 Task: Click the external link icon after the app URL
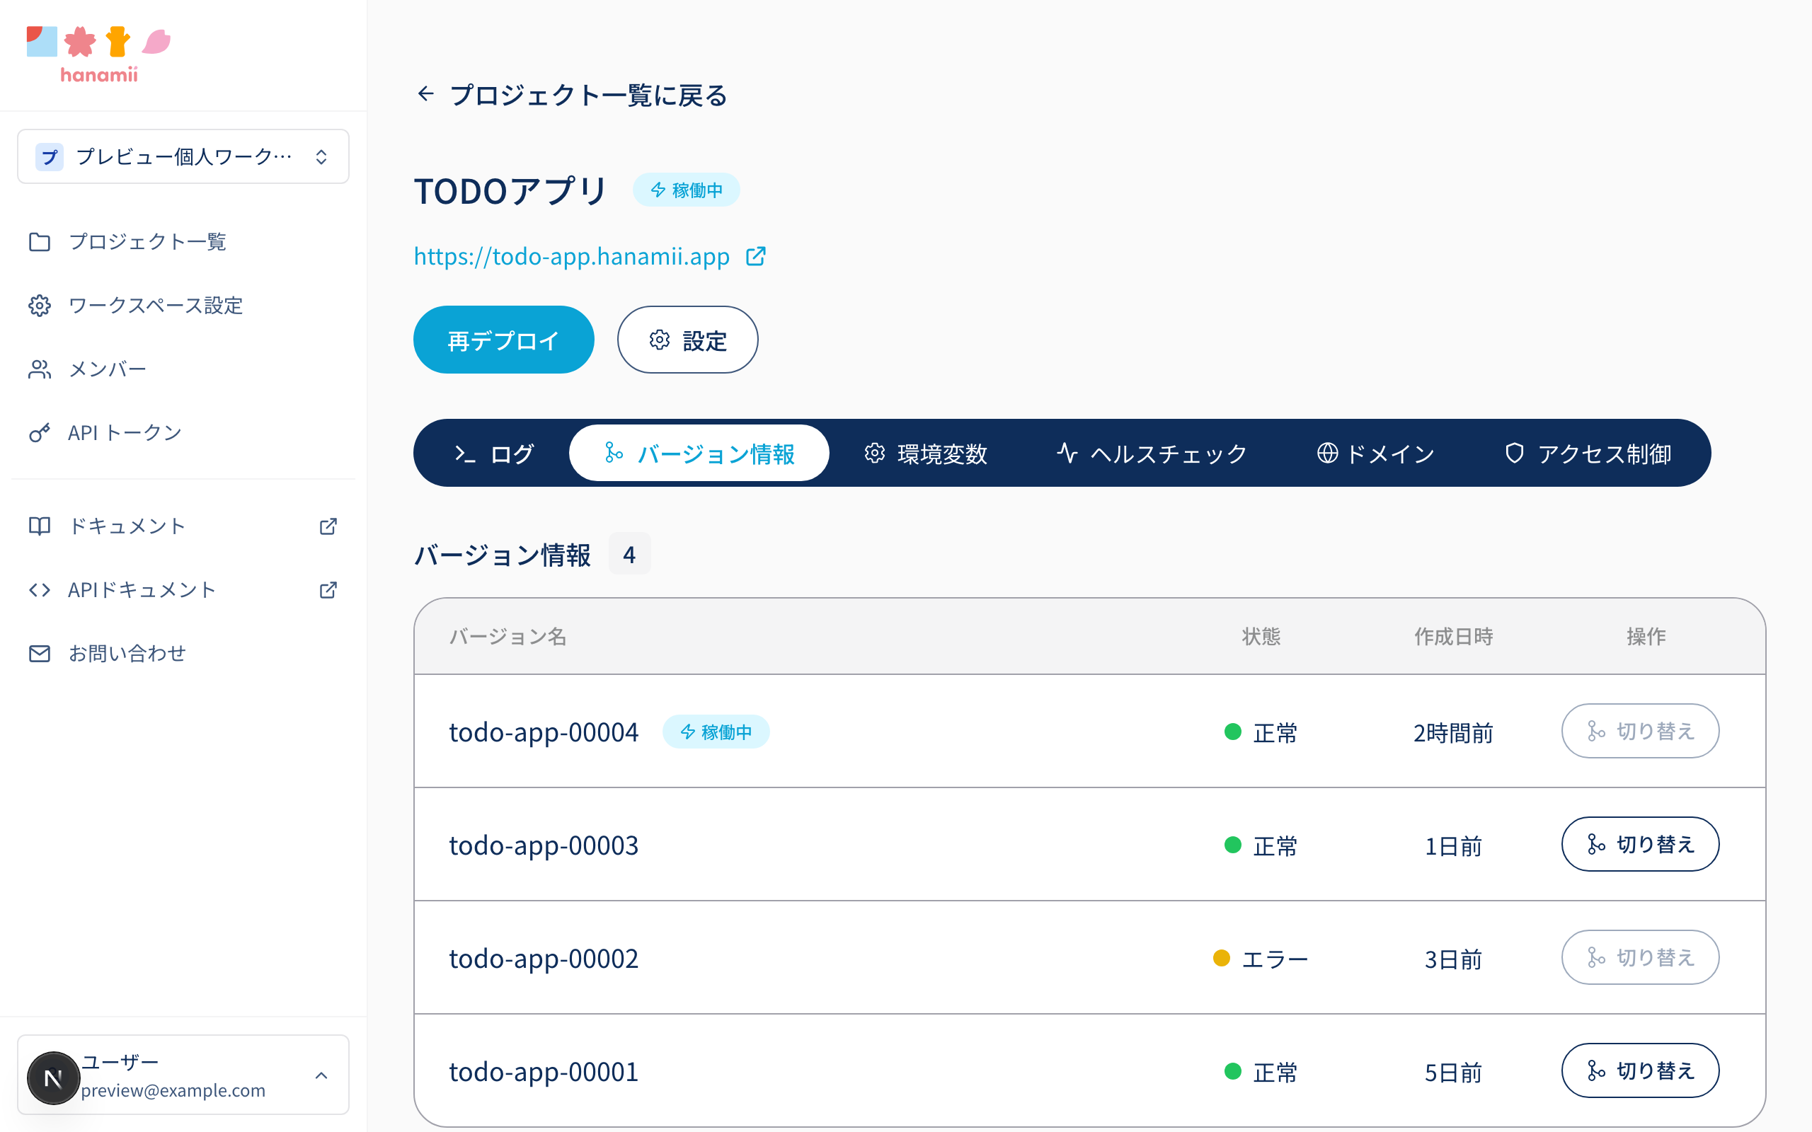tap(756, 256)
